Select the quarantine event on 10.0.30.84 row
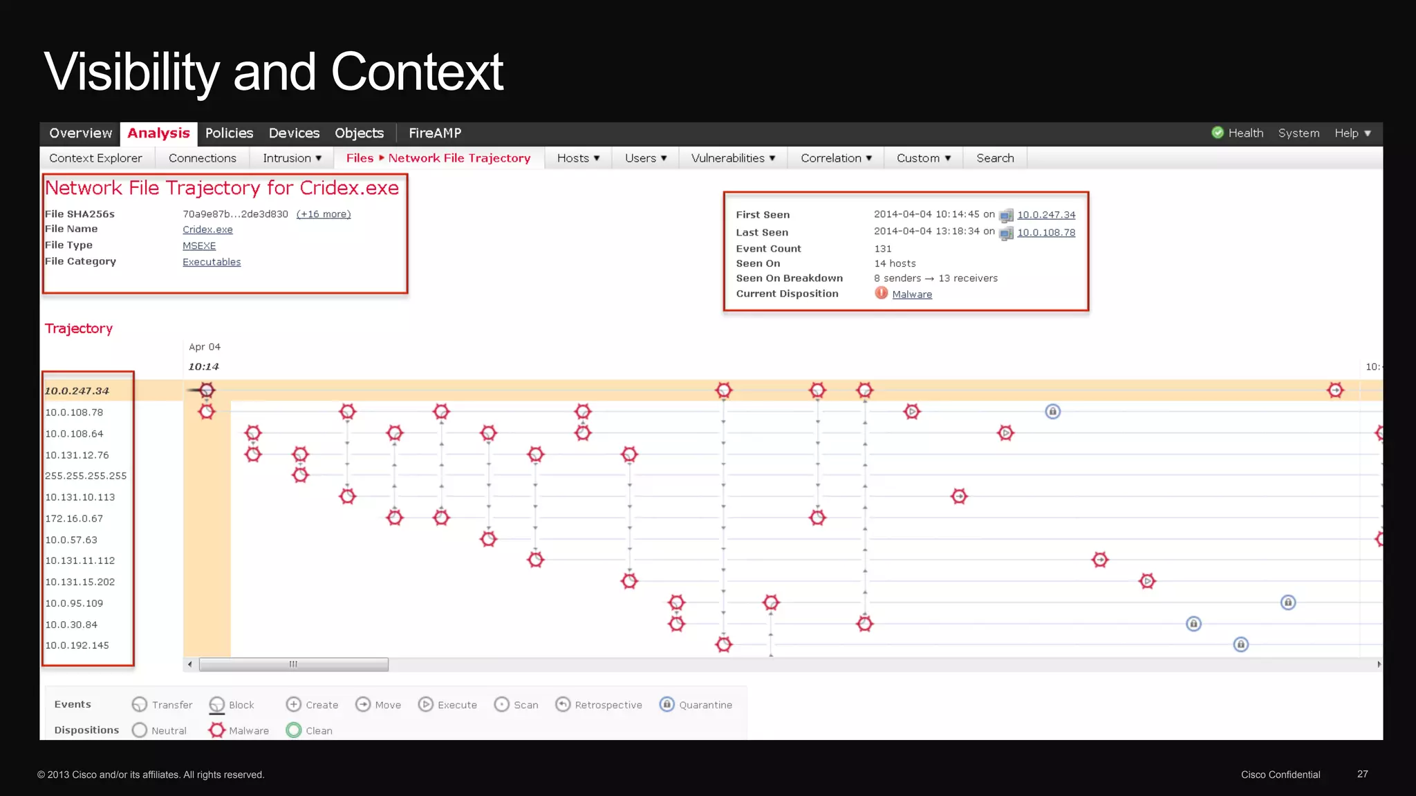Viewport: 1416px width, 796px height. point(1193,624)
